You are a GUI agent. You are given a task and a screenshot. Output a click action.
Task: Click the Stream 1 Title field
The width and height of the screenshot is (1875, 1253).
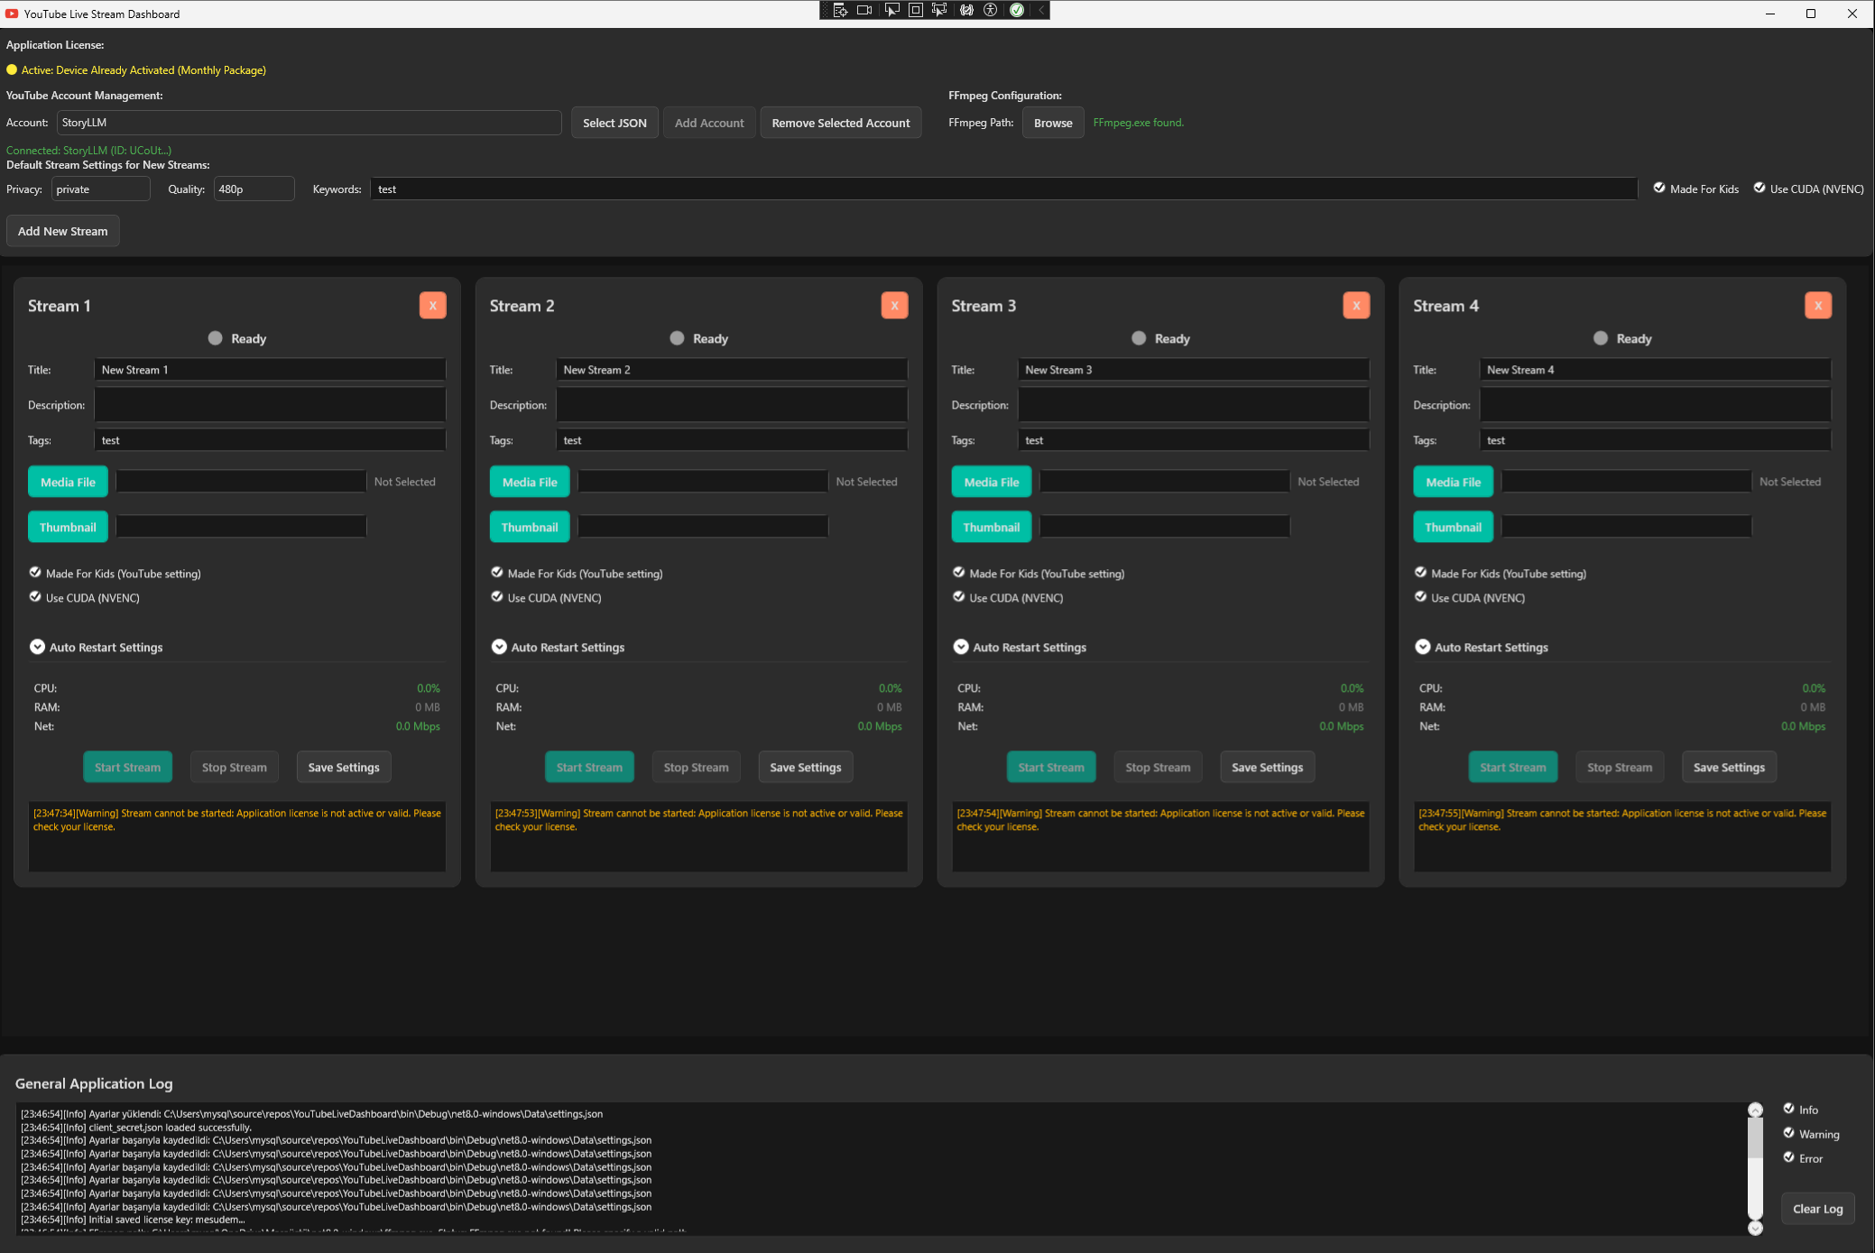[x=270, y=370]
